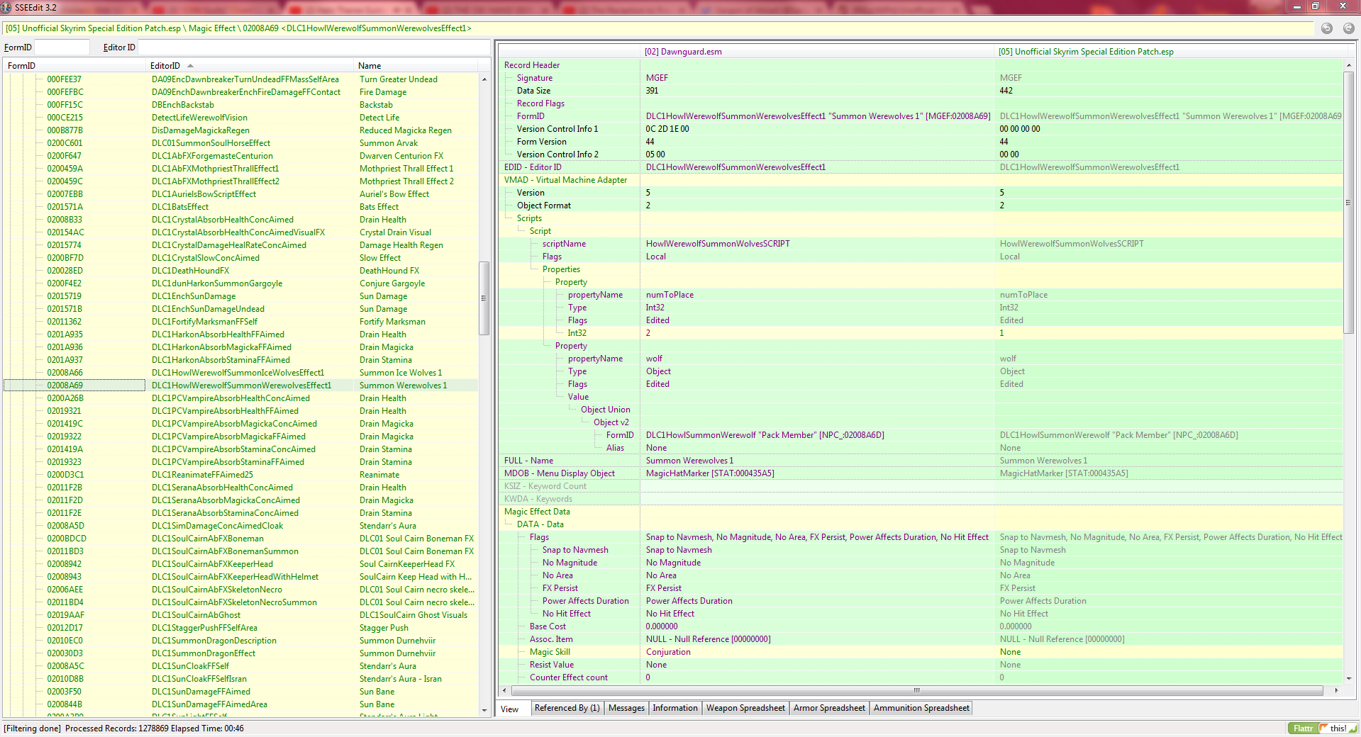Click the Name column header
This screenshot has width=1361, height=737.
click(x=370, y=66)
